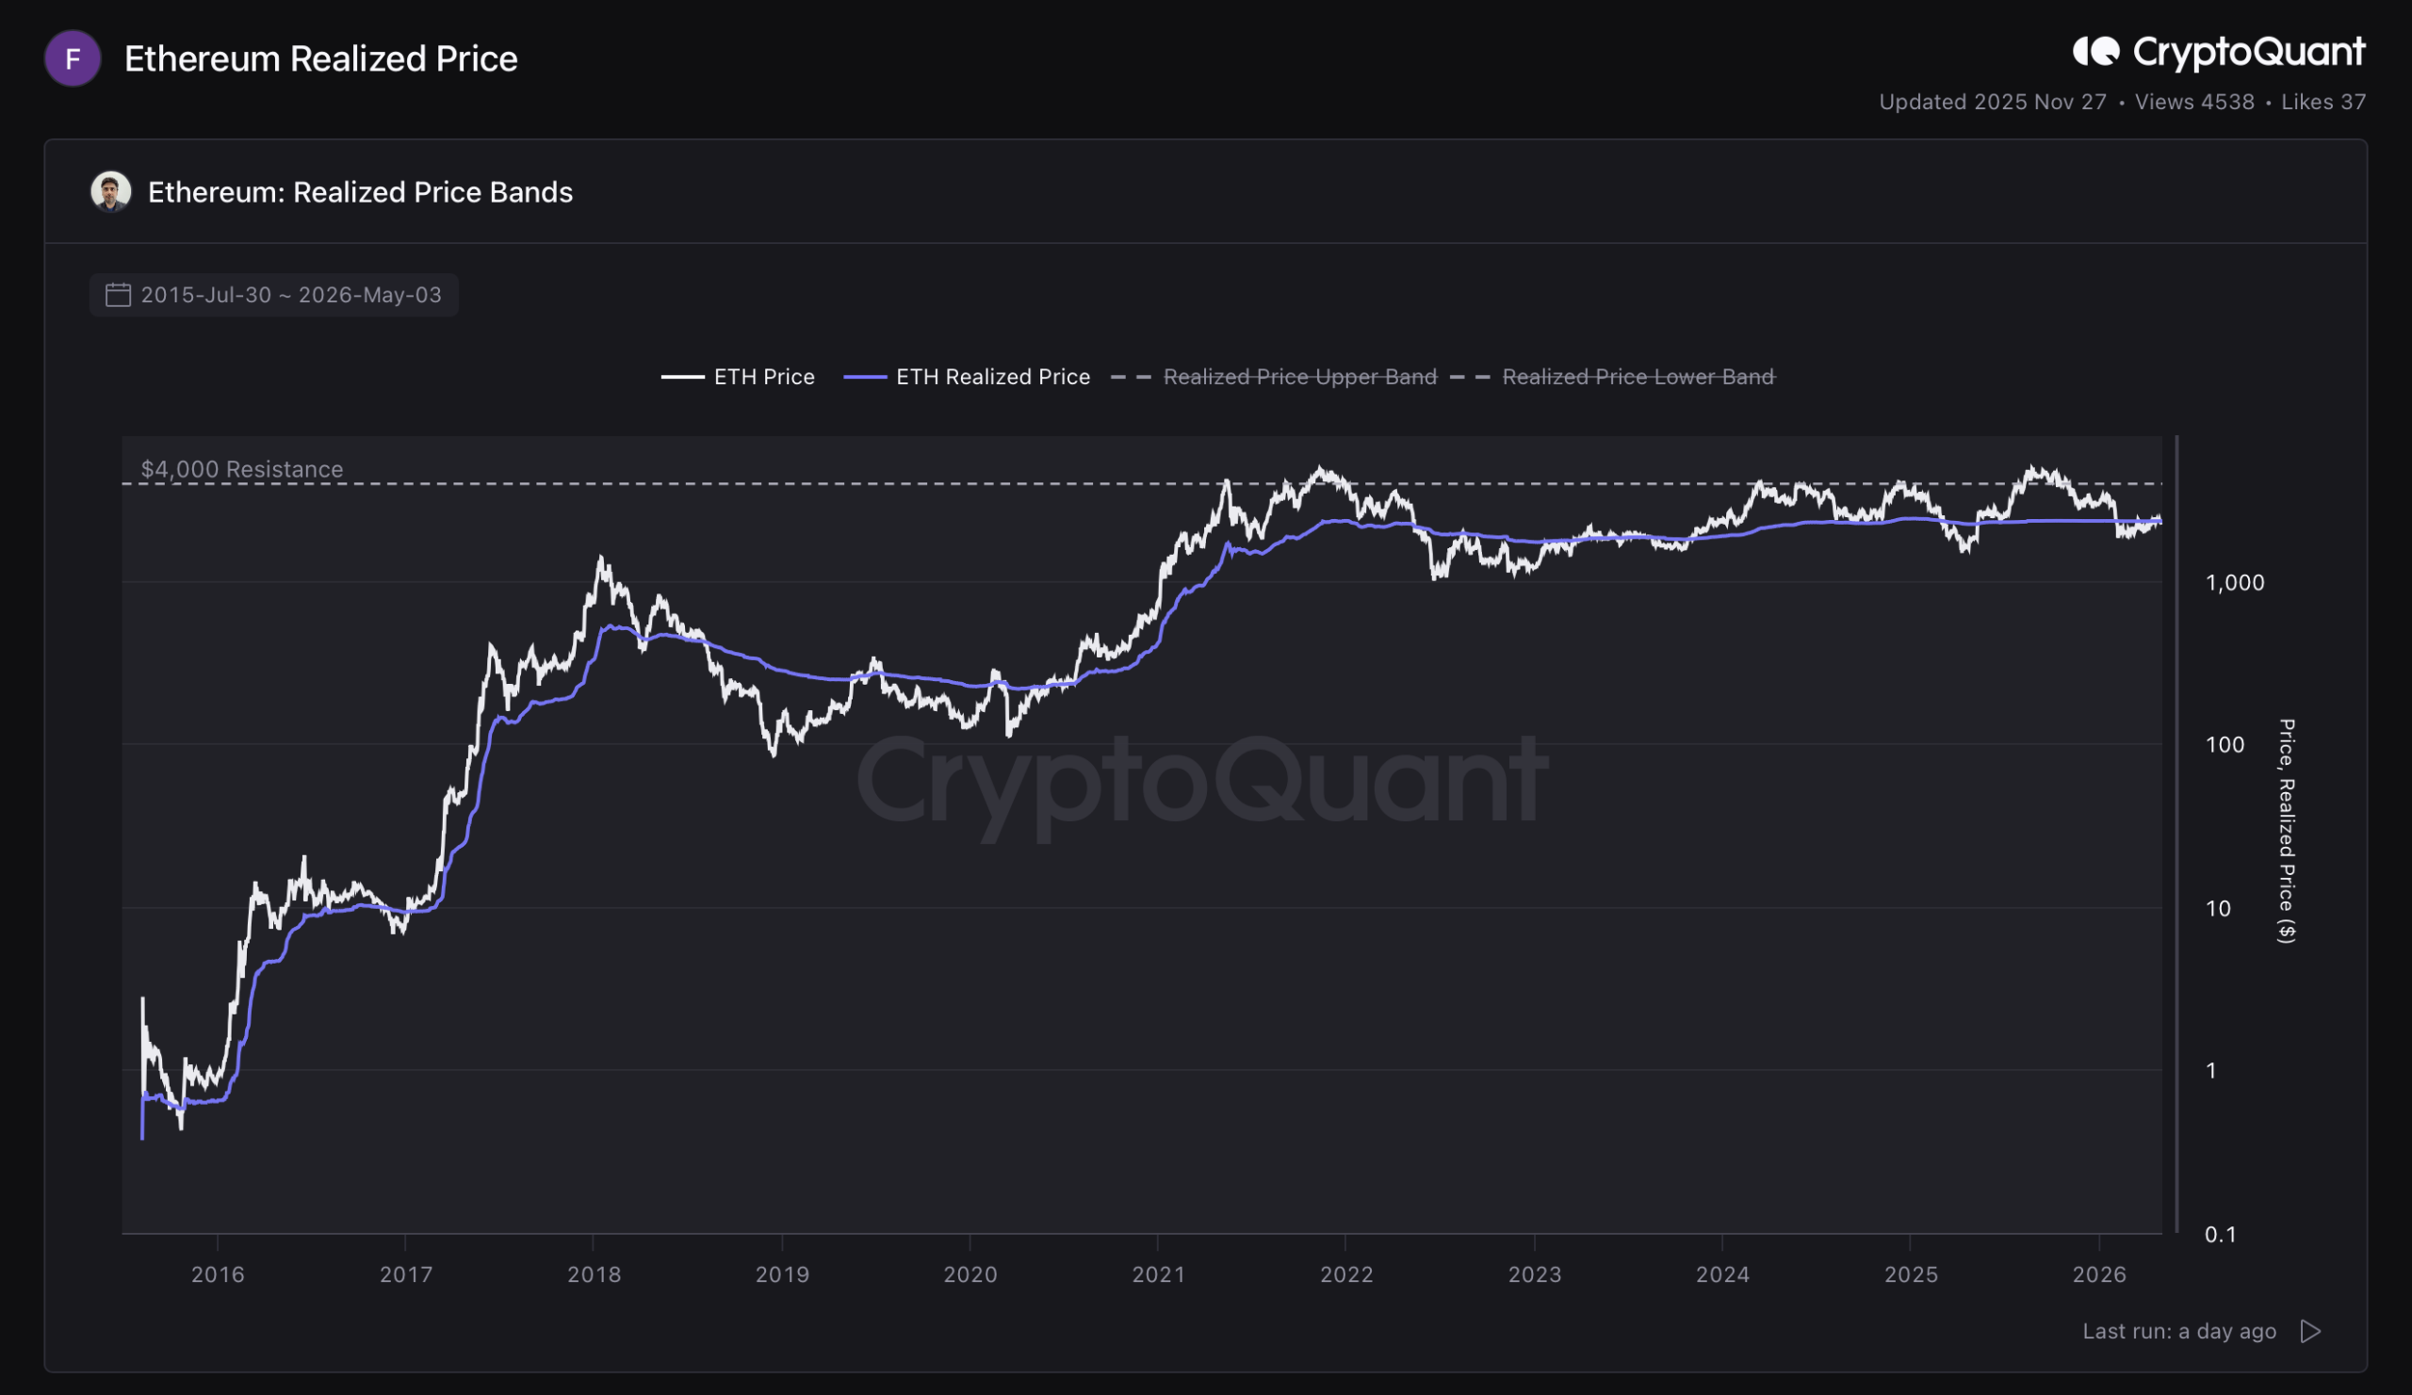
Task: Open the CryptoQuant logo link
Action: click(2219, 53)
